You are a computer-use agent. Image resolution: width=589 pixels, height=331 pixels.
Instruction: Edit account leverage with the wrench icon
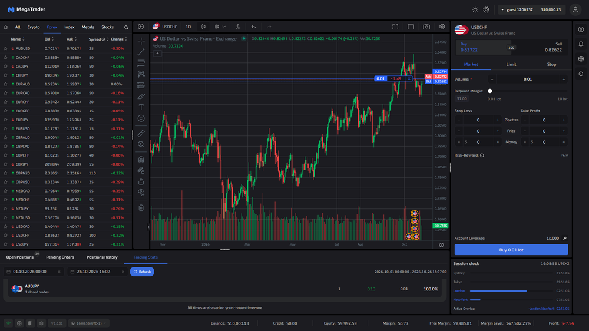pyautogui.click(x=565, y=238)
